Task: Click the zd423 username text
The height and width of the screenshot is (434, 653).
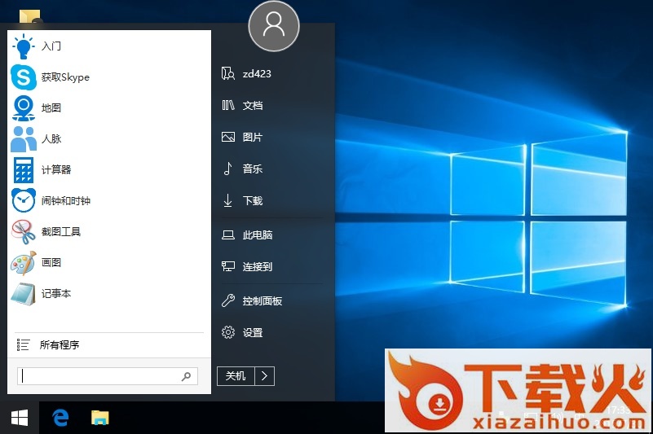Action: [x=257, y=73]
